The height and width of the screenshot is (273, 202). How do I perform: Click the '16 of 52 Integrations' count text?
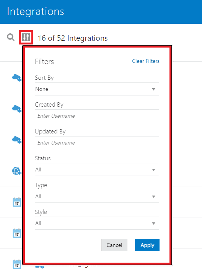click(x=73, y=38)
